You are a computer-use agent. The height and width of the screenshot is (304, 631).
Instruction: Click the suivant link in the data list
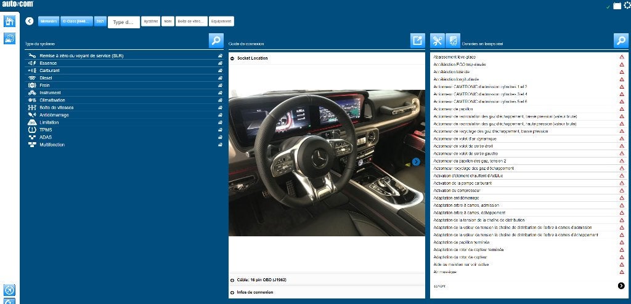pyautogui.click(x=440, y=286)
